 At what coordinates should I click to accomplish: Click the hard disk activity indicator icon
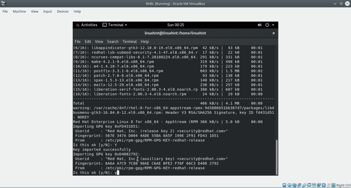[x=284, y=185]
